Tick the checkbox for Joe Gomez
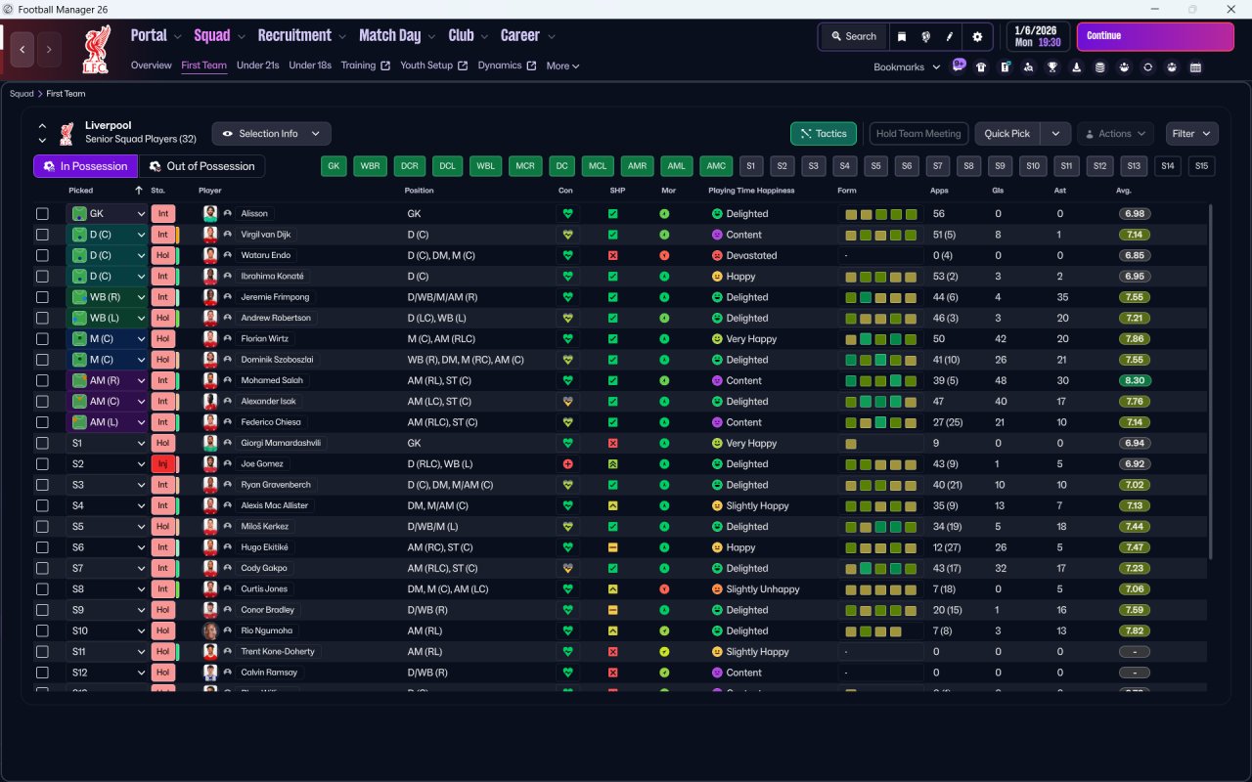 (x=42, y=464)
